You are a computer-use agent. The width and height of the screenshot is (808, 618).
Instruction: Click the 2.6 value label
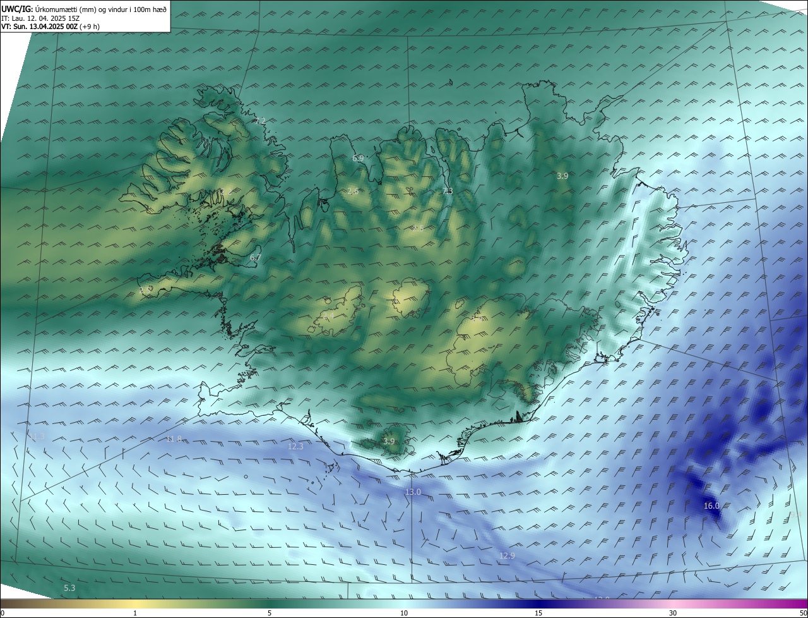[353, 191]
